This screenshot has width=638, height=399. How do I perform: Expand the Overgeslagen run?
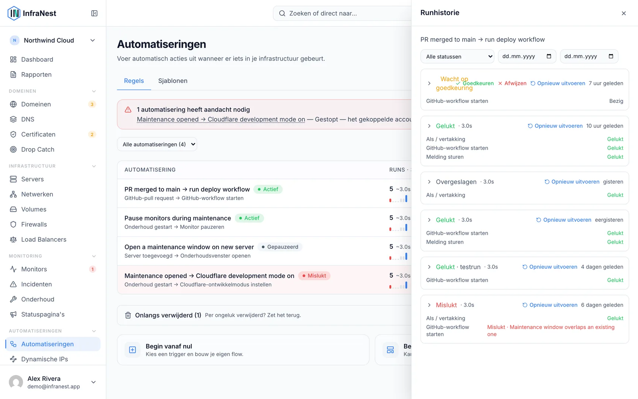click(429, 182)
